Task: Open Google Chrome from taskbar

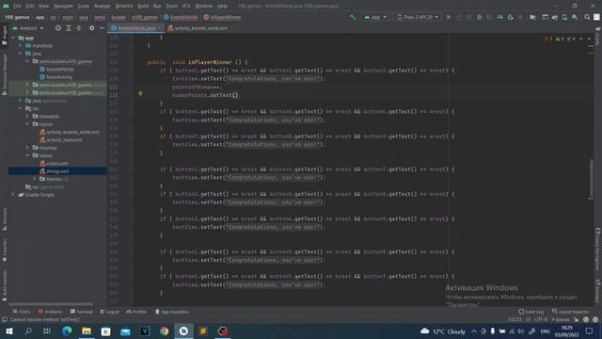Action: pos(164,331)
